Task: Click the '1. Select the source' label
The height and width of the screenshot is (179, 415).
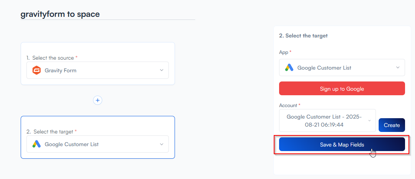Action: [x=53, y=58]
